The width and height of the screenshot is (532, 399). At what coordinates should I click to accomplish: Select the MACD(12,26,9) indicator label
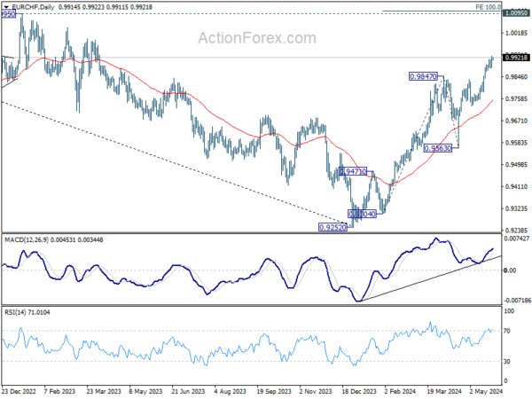coord(27,240)
